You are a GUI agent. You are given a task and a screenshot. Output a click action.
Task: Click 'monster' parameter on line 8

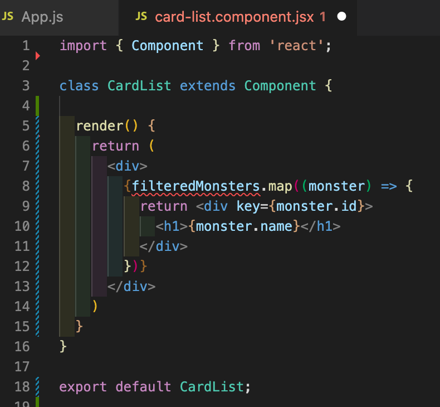[x=337, y=186]
